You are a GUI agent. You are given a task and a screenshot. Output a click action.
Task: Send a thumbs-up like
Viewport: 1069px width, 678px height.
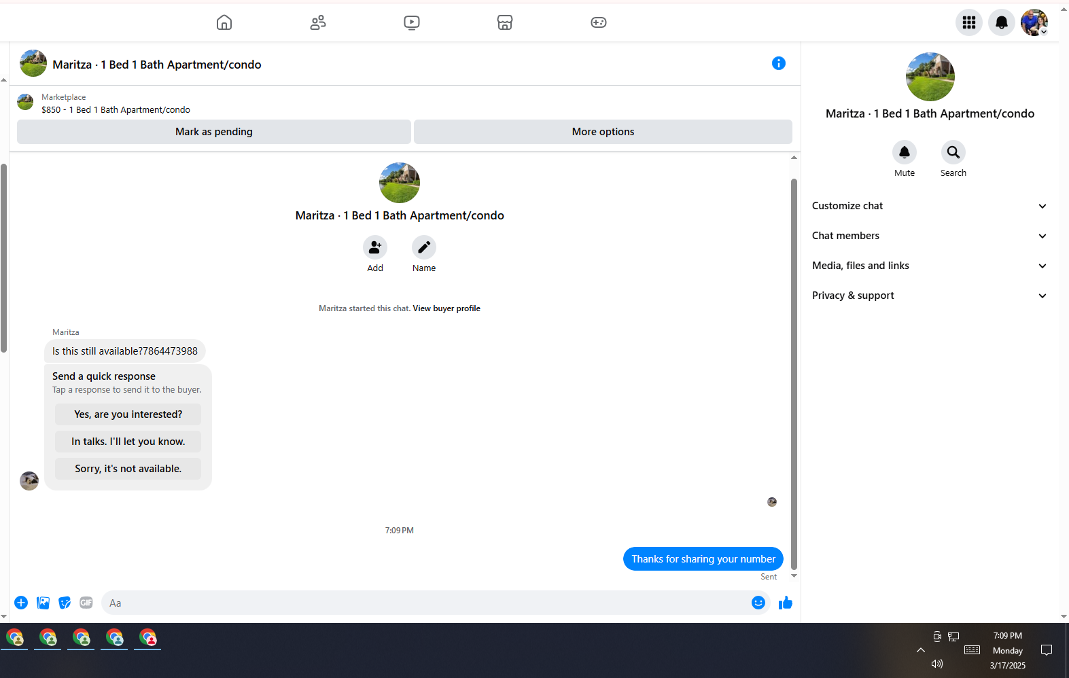pyautogui.click(x=786, y=603)
